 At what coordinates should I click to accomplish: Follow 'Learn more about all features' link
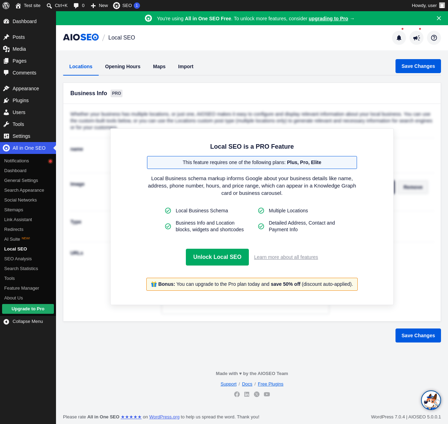point(286,257)
